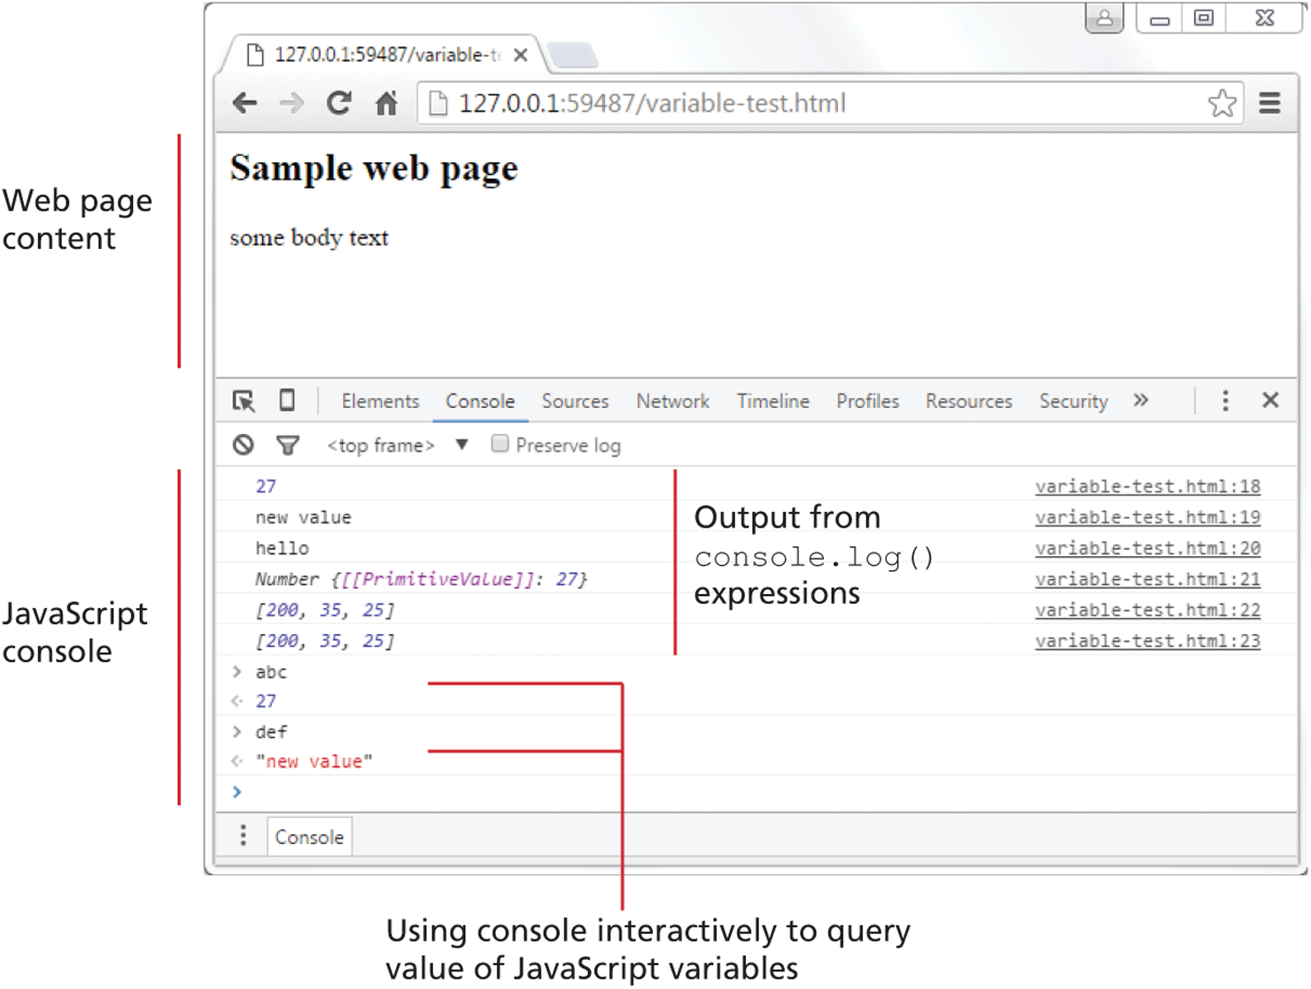
Task: Open source link variable-test.html:21
Action: pyautogui.click(x=1147, y=579)
